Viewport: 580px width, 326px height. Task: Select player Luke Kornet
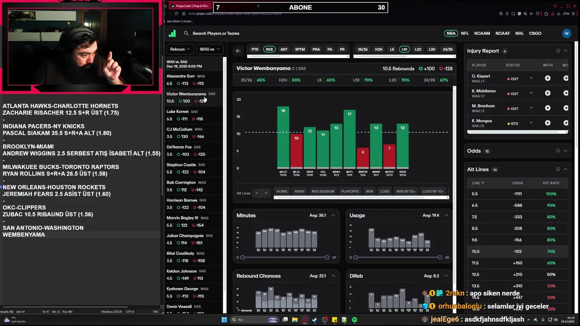[194, 115]
